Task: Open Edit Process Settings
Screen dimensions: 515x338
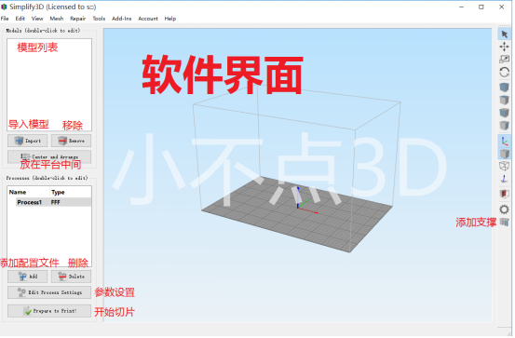Action: coord(49,293)
